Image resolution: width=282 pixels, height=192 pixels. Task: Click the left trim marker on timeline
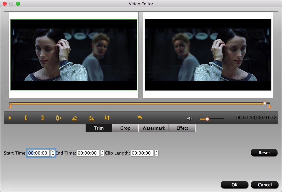[10, 106]
